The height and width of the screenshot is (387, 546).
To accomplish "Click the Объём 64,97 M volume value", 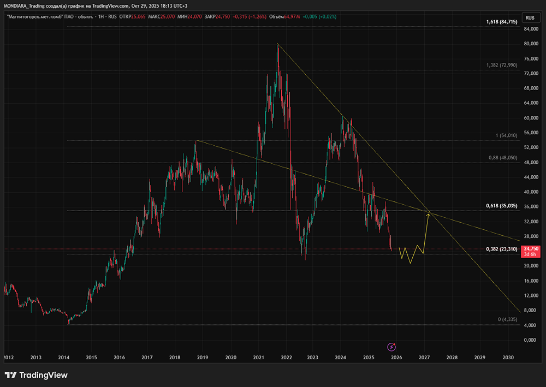I will tap(285, 16).
